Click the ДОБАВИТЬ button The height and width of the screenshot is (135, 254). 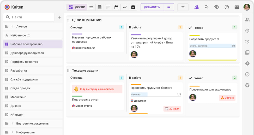152,7
